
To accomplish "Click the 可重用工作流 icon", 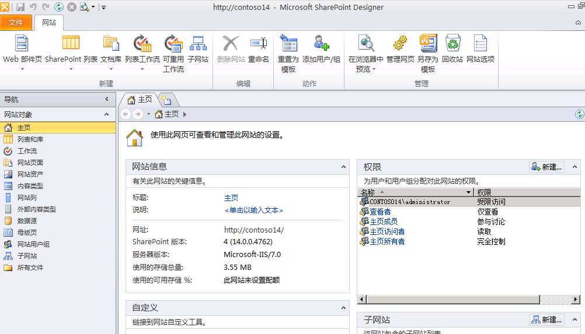I will (173, 43).
